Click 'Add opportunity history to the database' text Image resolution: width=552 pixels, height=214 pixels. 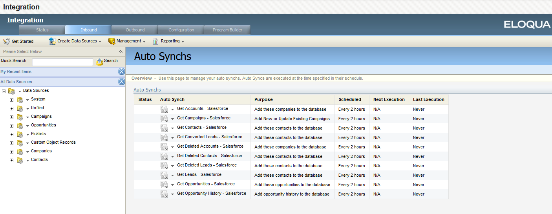pyautogui.click(x=292, y=194)
